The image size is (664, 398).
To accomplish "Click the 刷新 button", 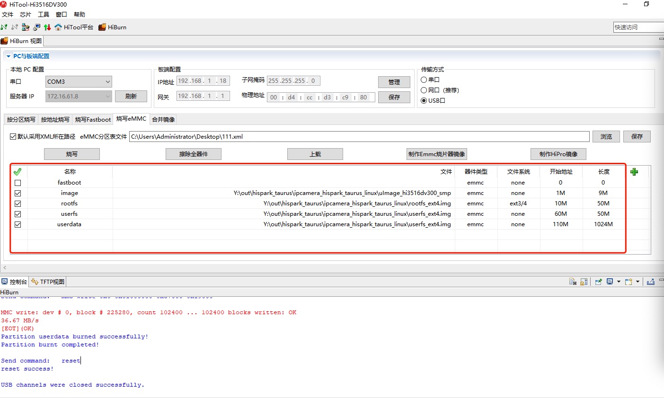I will [x=131, y=96].
